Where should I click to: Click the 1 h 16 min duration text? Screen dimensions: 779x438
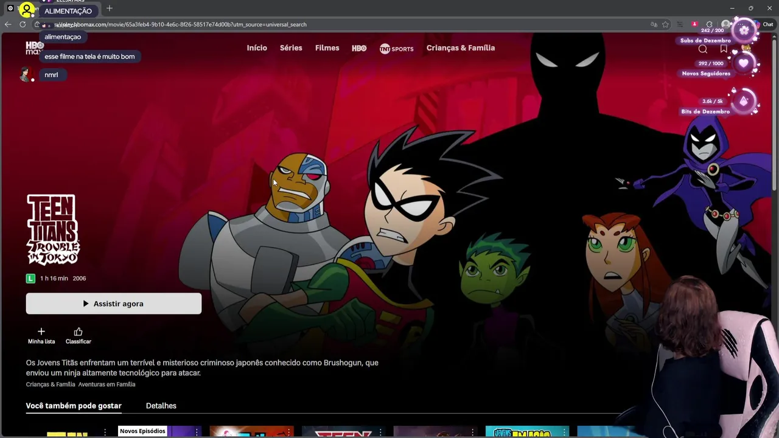[x=54, y=278]
